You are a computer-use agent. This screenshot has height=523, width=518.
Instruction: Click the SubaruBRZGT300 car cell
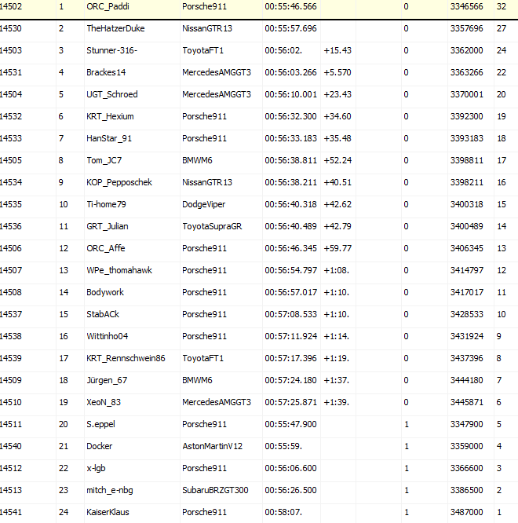tap(215, 490)
